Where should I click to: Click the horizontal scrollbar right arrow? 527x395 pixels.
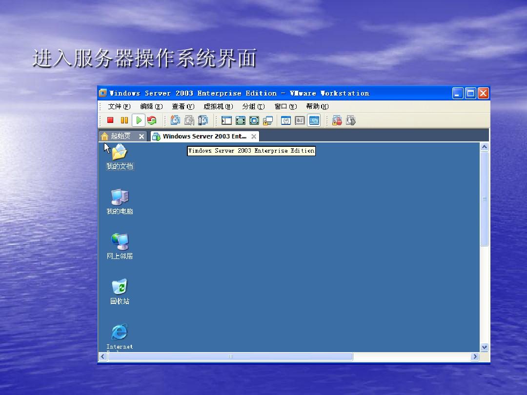pos(475,356)
